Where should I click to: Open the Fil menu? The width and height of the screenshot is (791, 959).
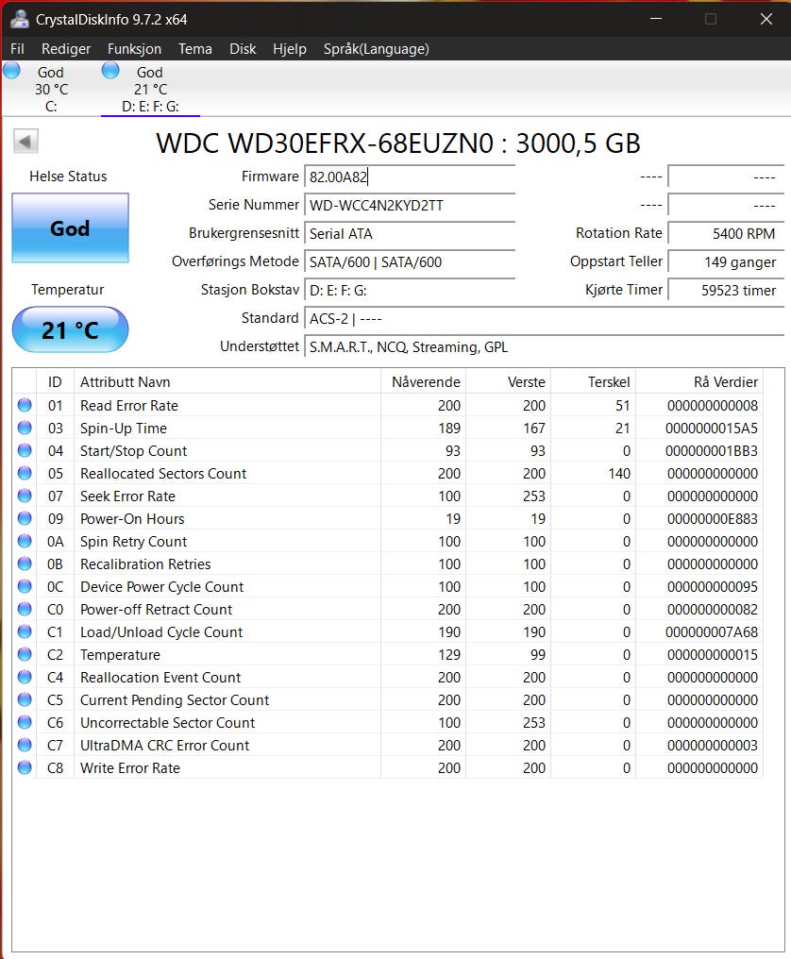17,49
